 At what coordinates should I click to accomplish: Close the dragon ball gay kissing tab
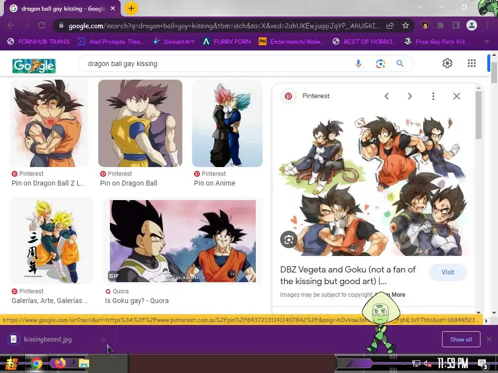(113, 9)
